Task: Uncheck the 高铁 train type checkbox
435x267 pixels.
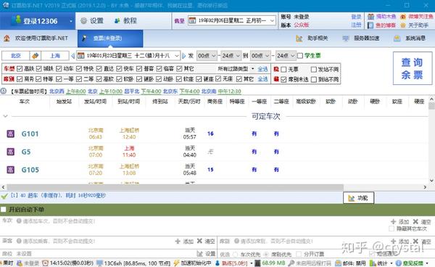Action: click(x=20, y=69)
